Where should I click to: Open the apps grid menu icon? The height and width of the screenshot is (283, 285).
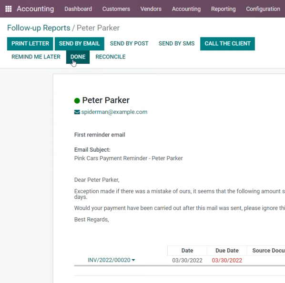(9, 9)
